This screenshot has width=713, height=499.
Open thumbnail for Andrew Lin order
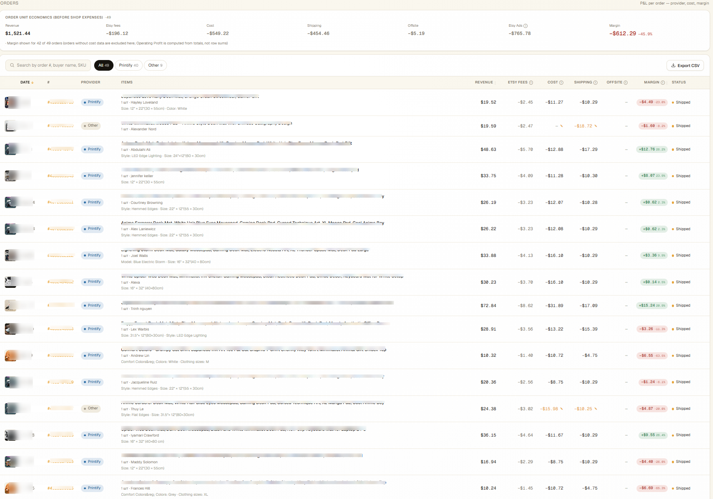tap(11, 356)
